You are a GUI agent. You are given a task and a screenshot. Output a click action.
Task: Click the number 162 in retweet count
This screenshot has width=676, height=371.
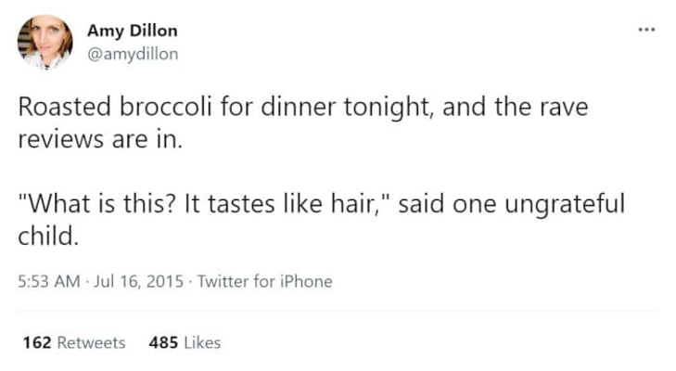click(37, 342)
